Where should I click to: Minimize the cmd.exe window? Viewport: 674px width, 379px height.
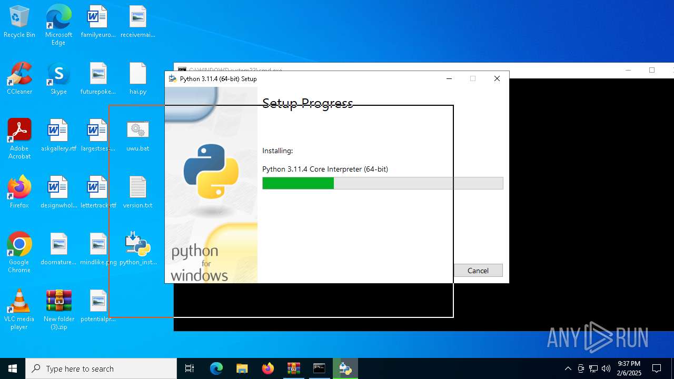pos(628,70)
